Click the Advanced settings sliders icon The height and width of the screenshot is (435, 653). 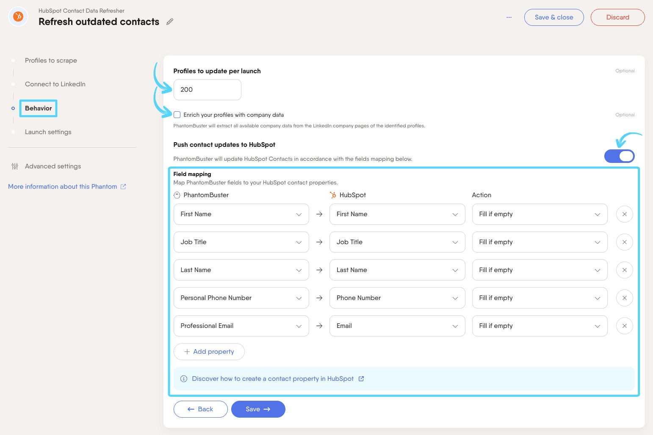point(15,166)
